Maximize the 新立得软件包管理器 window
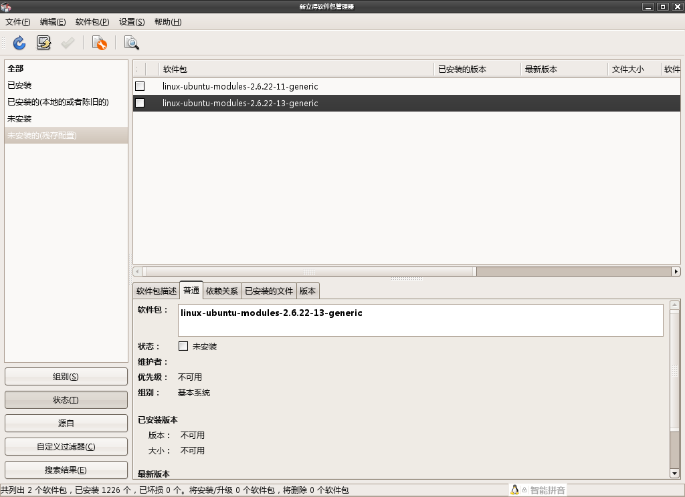 [x=662, y=7]
